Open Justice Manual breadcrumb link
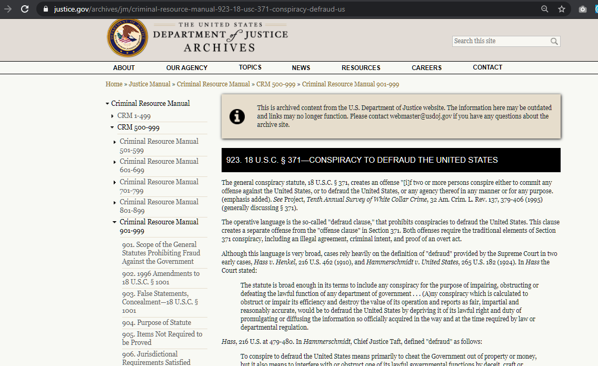Screen dimensions: 598x366 tap(149, 84)
